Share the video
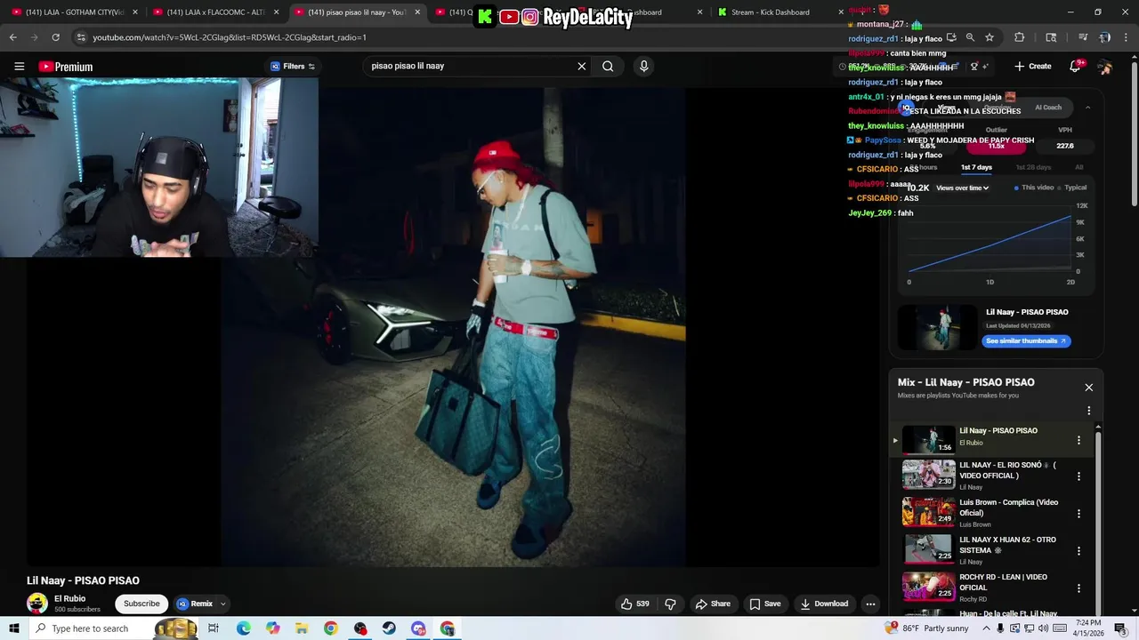The width and height of the screenshot is (1139, 640). pos(713,604)
